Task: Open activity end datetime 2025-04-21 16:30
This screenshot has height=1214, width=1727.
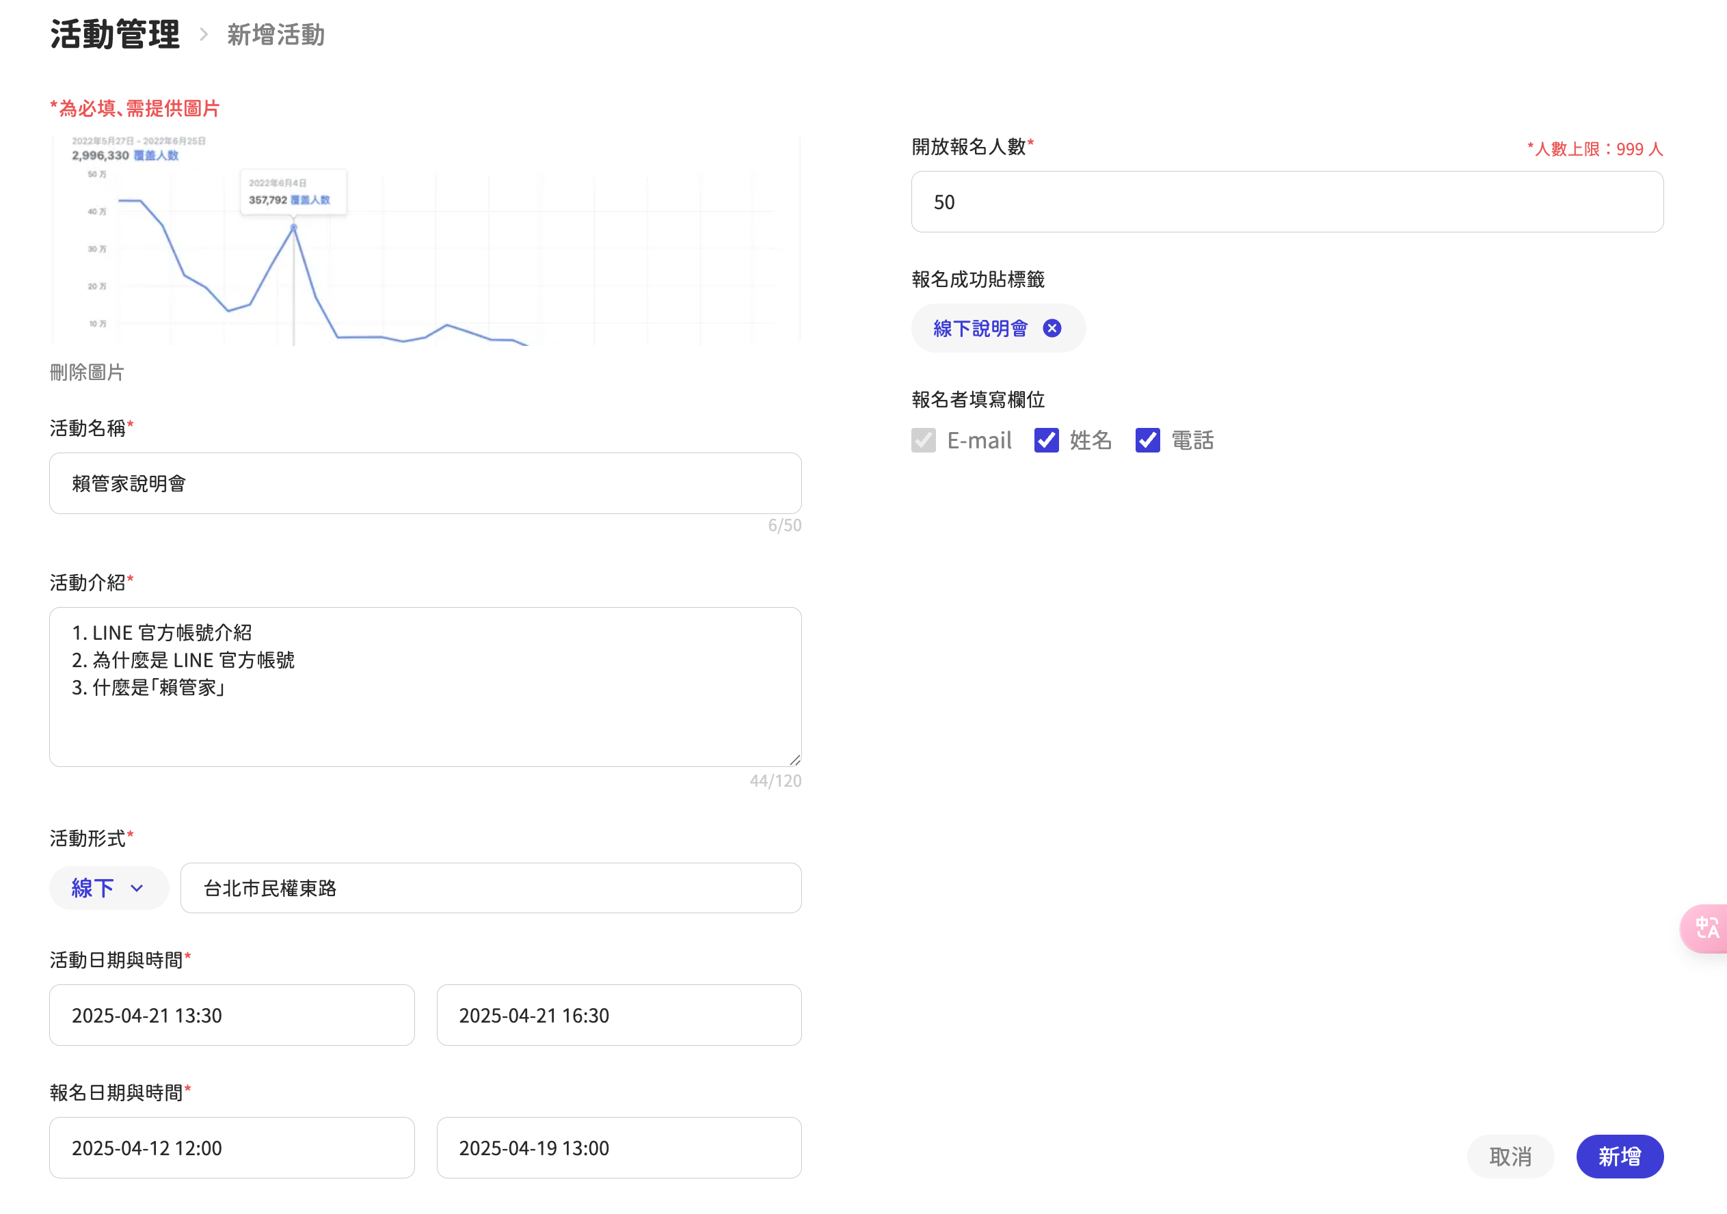Action: pyautogui.click(x=619, y=1014)
